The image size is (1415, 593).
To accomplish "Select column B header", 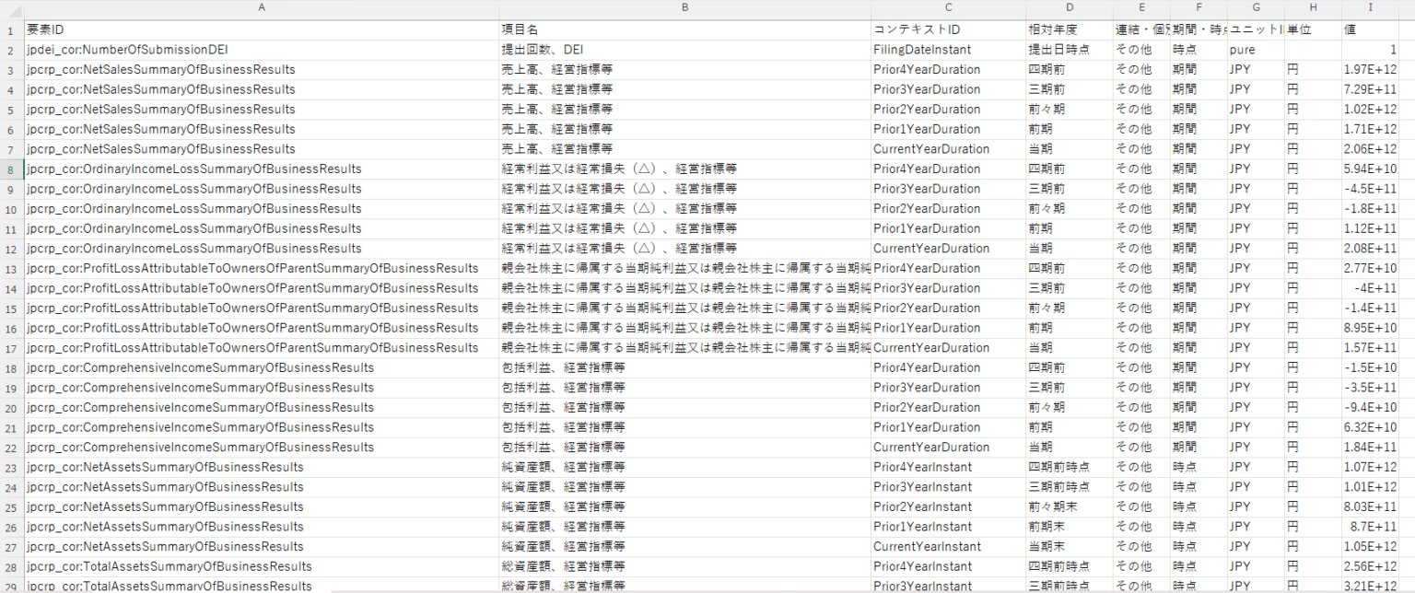I will (684, 7).
